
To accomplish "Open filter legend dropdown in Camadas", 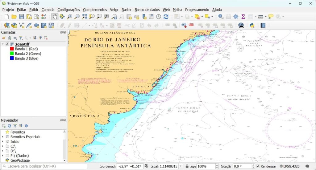I will click(x=21, y=38).
